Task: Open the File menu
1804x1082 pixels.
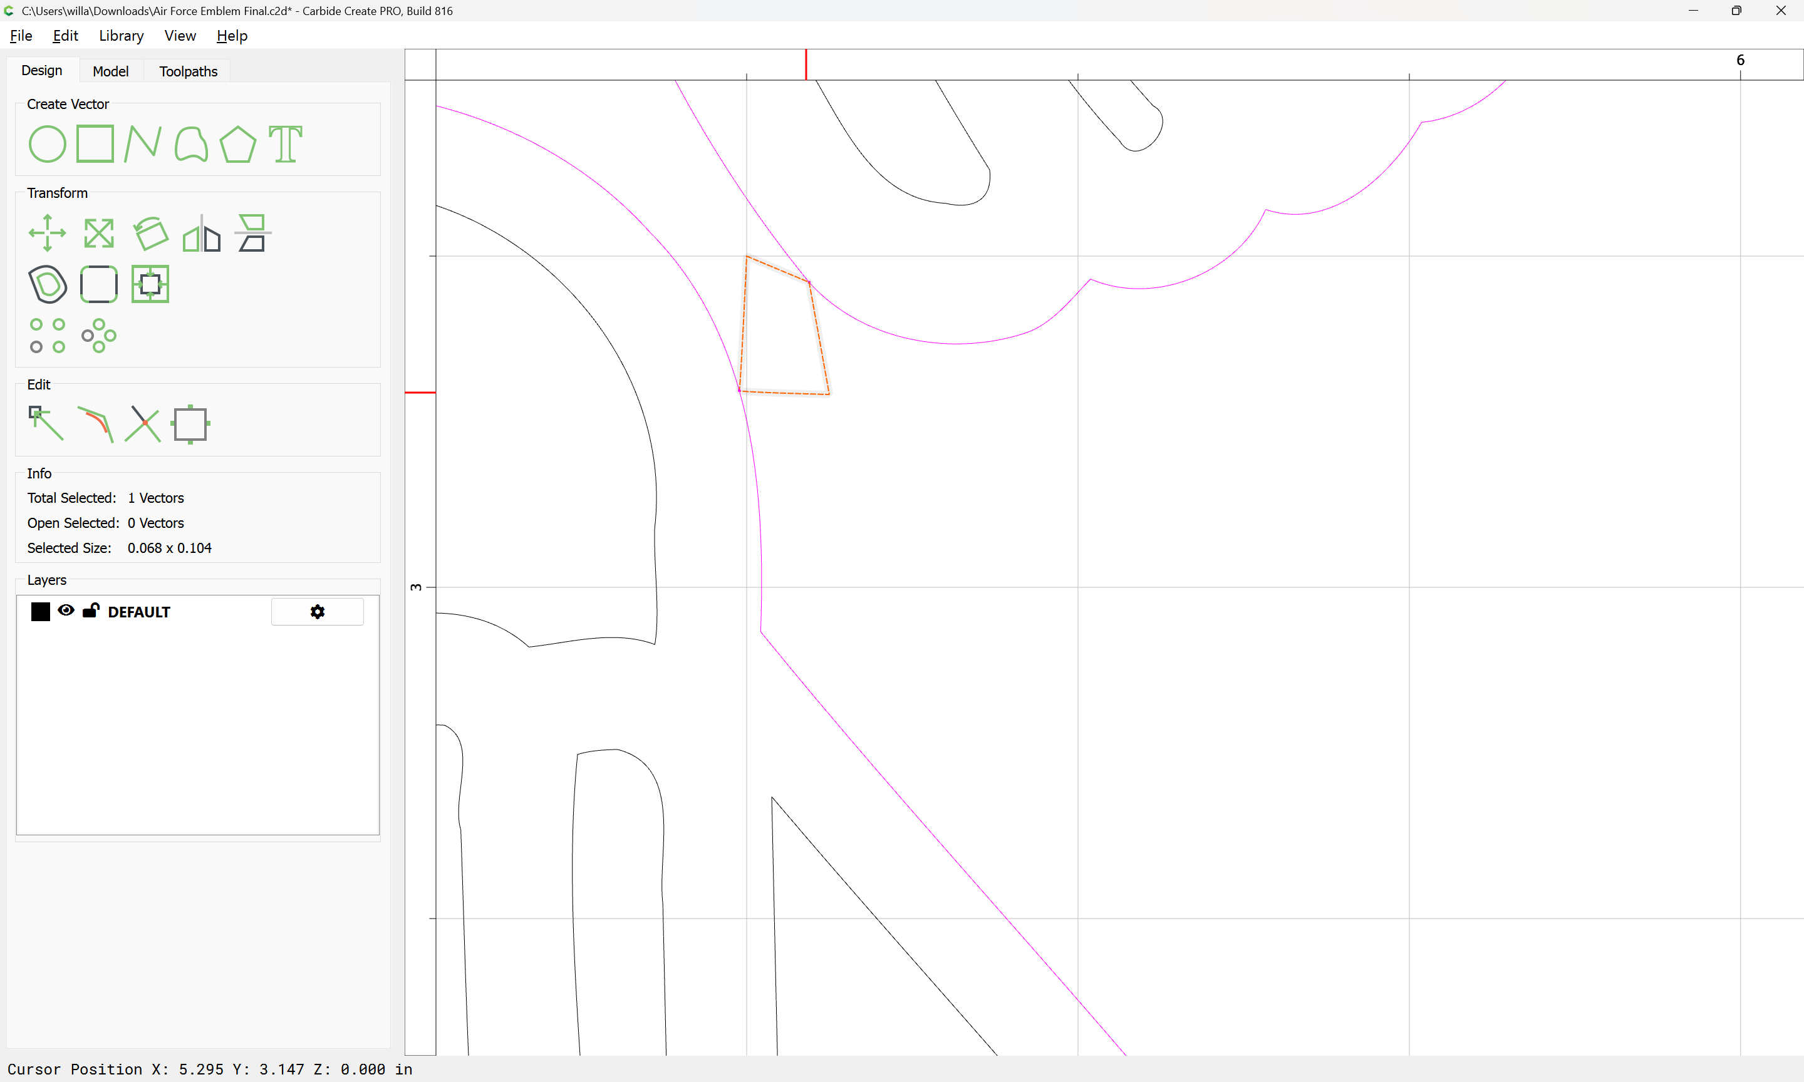Action: [x=21, y=36]
